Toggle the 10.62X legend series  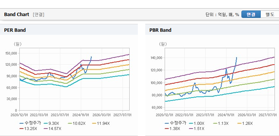pos(77,123)
